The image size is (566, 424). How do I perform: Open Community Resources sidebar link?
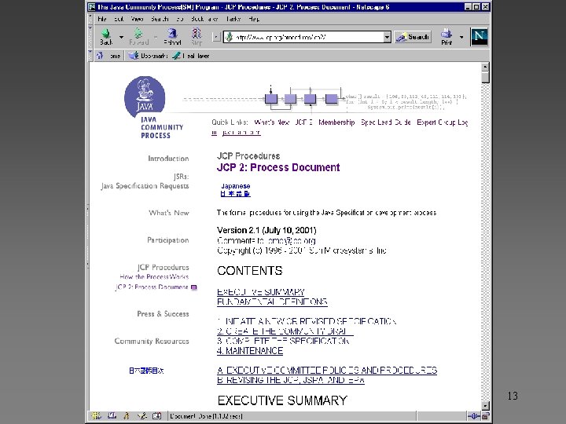point(152,341)
